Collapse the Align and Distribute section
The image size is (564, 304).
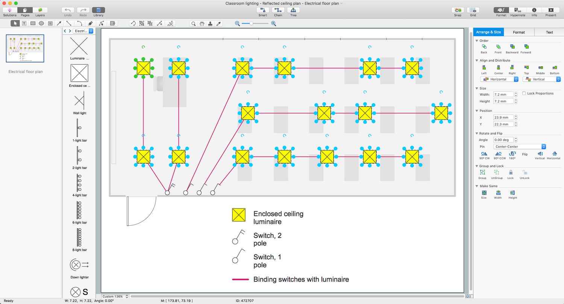[477, 60]
